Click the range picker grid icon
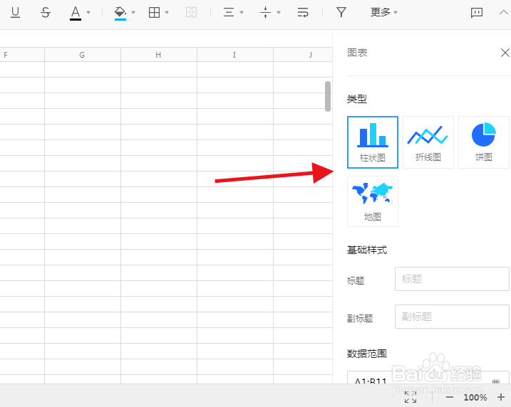The image size is (511, 407). point(496,381)
